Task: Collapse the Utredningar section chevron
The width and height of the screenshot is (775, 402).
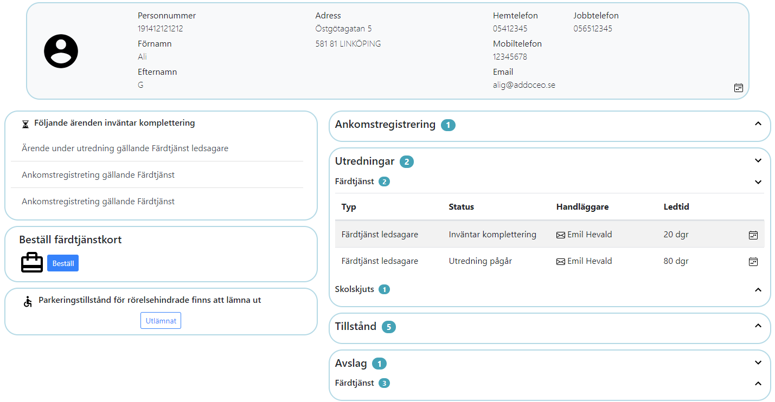Action: point(758,160)
